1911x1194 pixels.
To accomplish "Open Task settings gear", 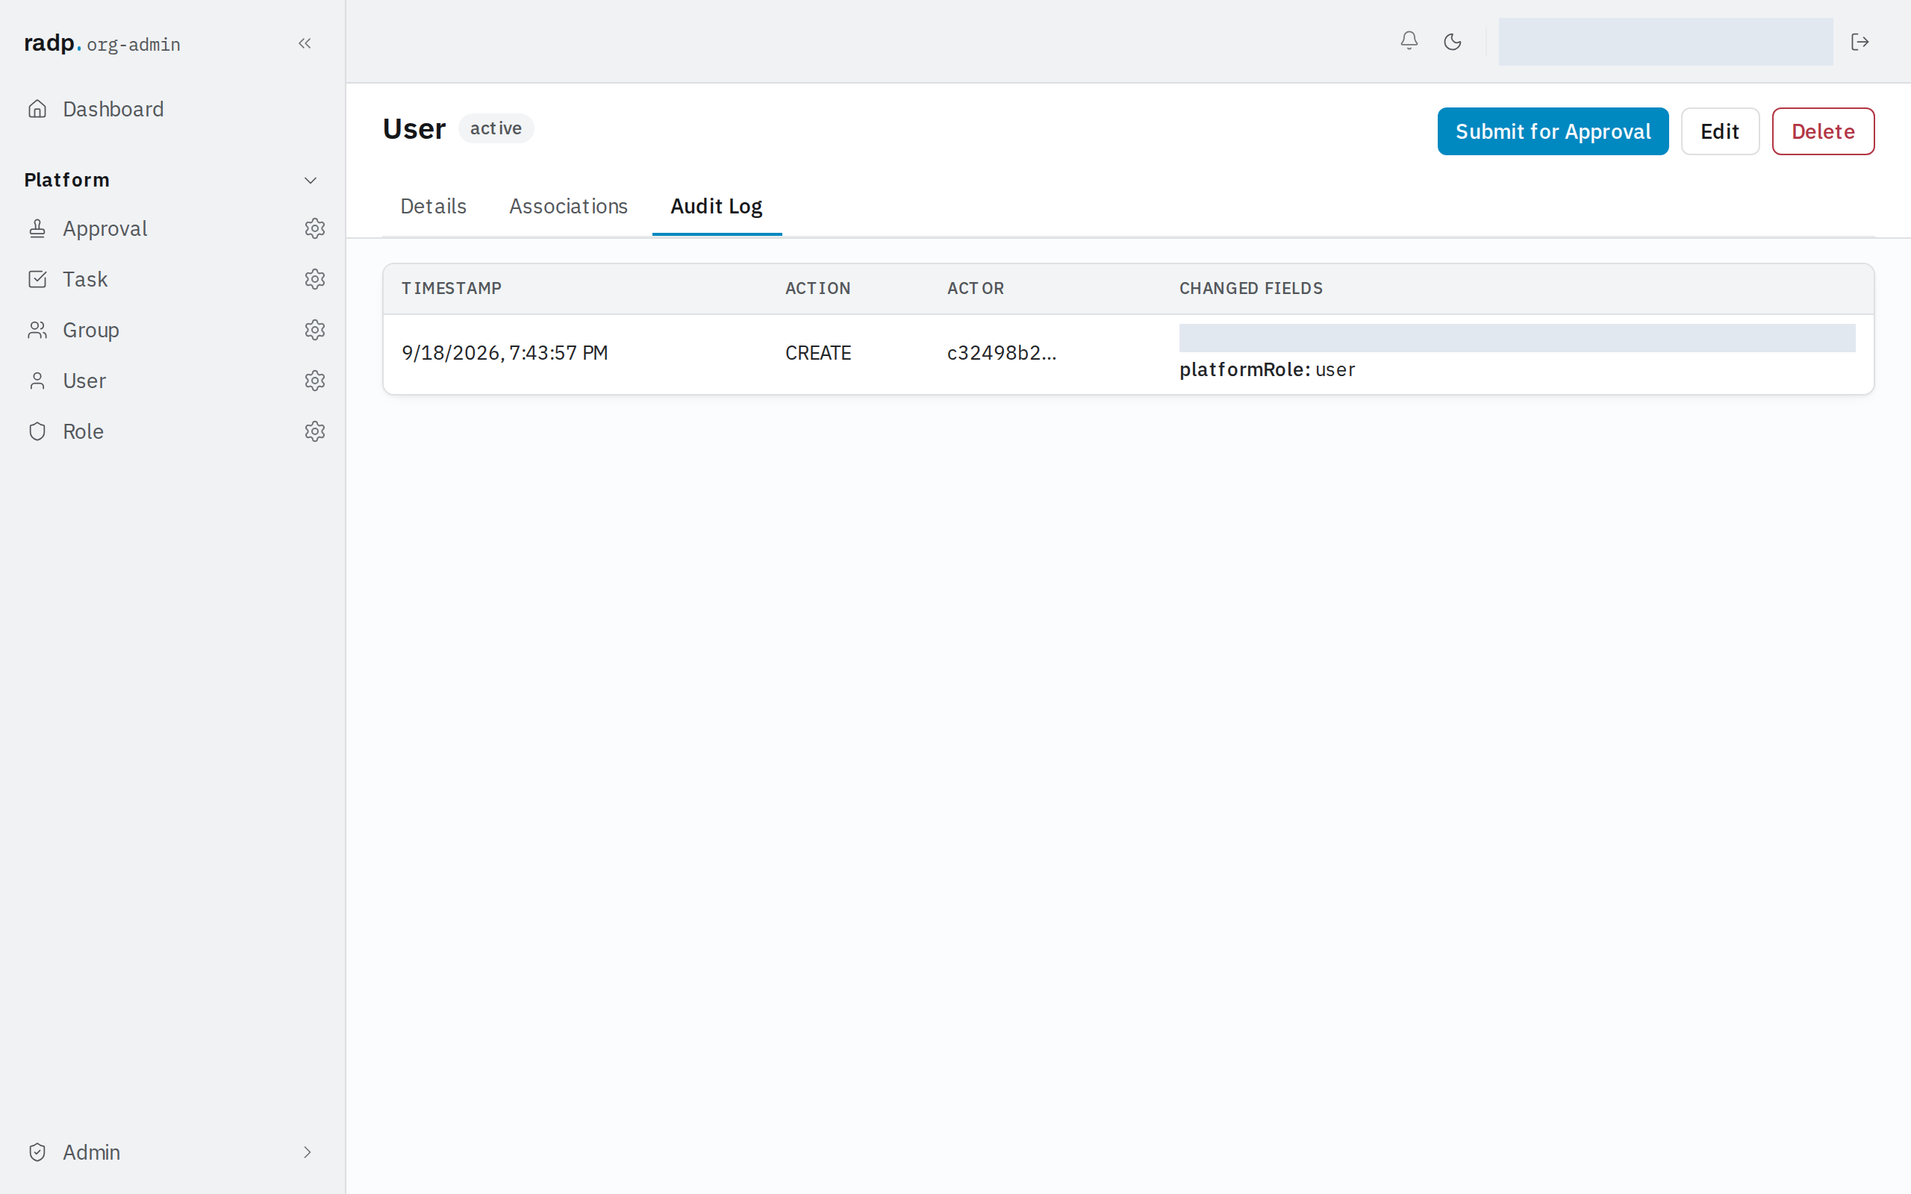I will 314,279.
